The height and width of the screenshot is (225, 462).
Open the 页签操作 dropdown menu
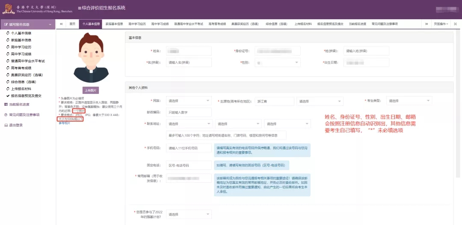(441, 24)
